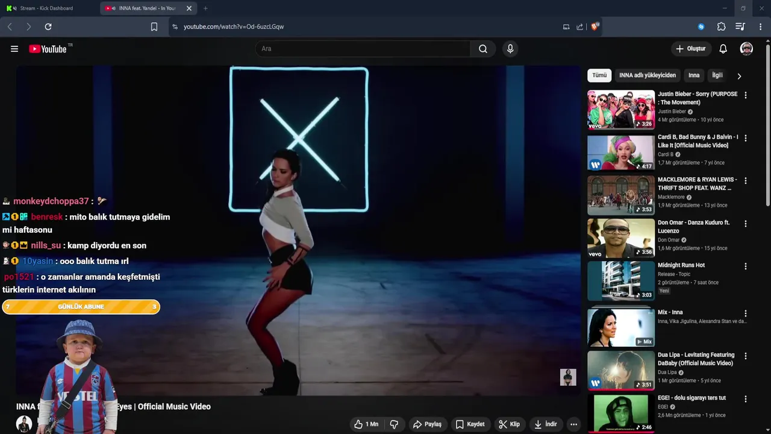Open browser media control icon

tap(740, 27)
